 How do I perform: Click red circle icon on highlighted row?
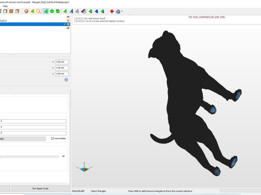tap(68, 24)
